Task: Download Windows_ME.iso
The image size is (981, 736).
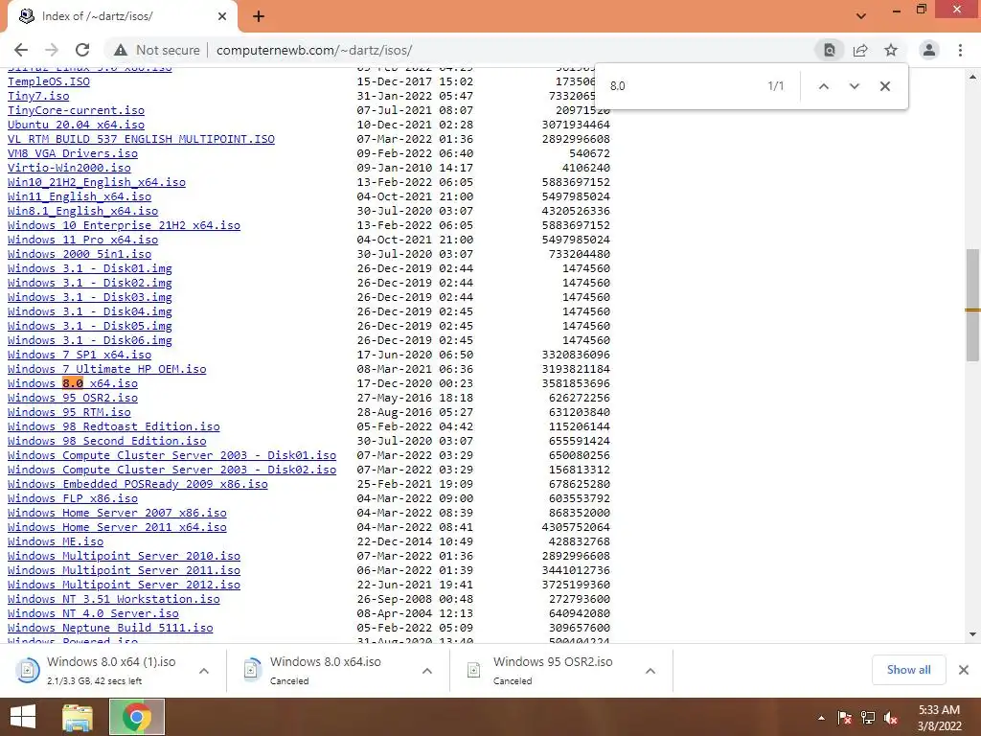Action: pos(56,542)
